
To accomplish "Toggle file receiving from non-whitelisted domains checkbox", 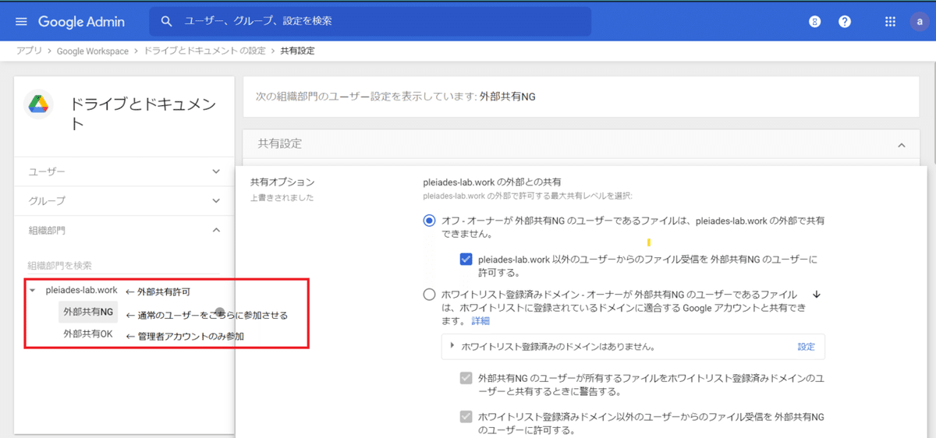I will tap(466, 416).
